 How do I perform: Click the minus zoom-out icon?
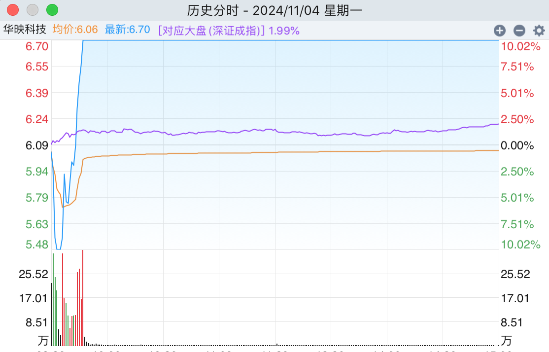coord(519,31)
